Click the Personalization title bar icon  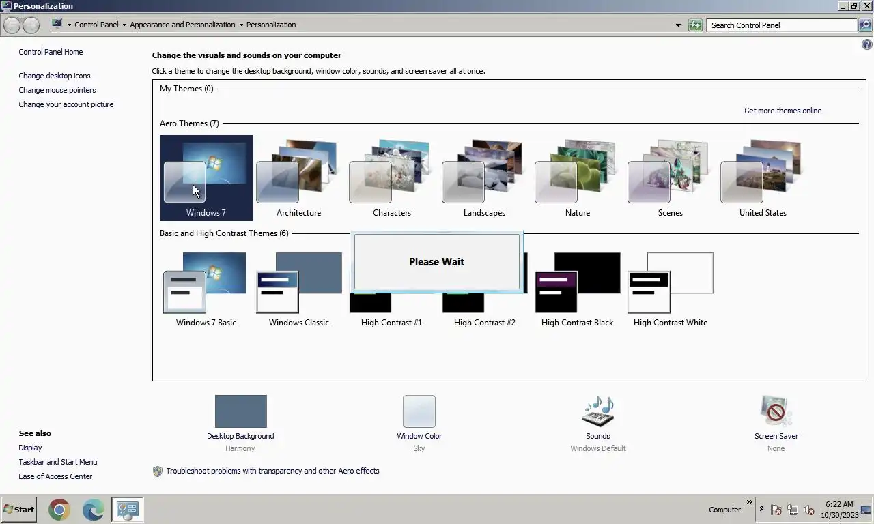click(7, 6)
